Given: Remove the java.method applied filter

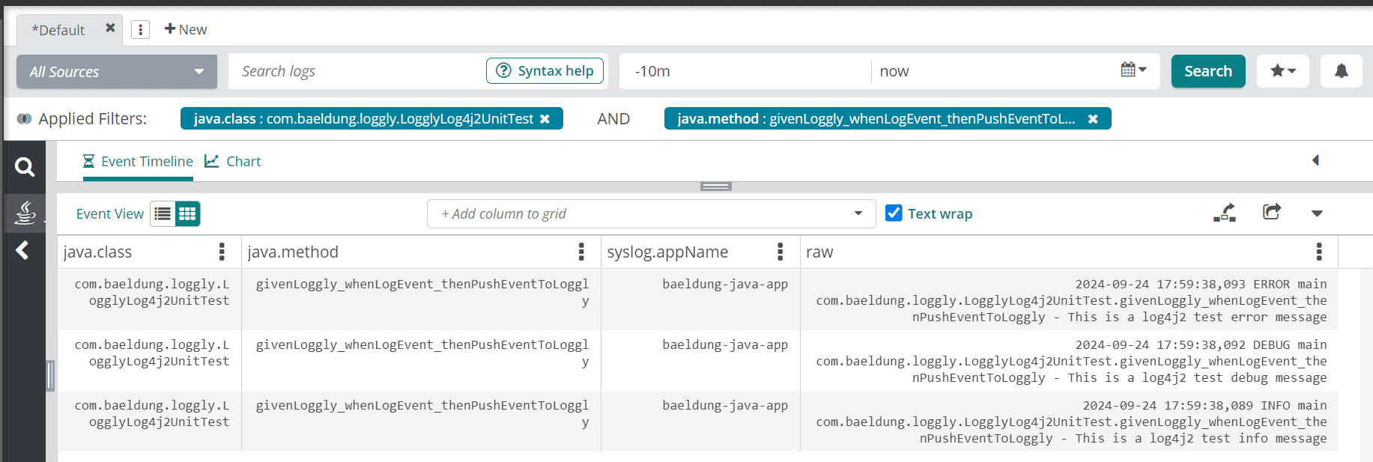Looking at the screenshot, I should pyautogui.click(x=1093, y=119).
